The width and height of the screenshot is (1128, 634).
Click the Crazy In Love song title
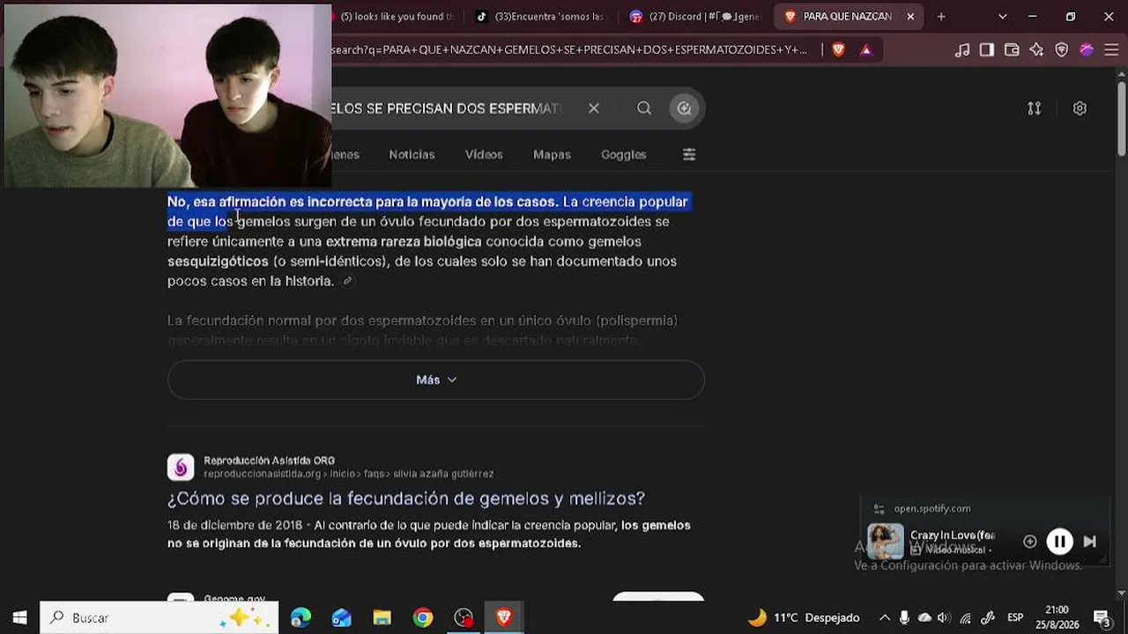pyautogui.click(x=953, y=535)
